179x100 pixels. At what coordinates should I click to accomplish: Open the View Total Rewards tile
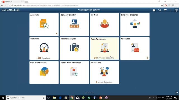(44, 72)
